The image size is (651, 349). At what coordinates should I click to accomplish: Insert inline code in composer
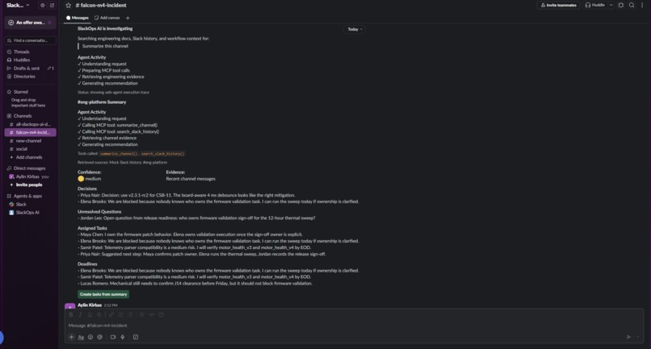pos(152,314)
